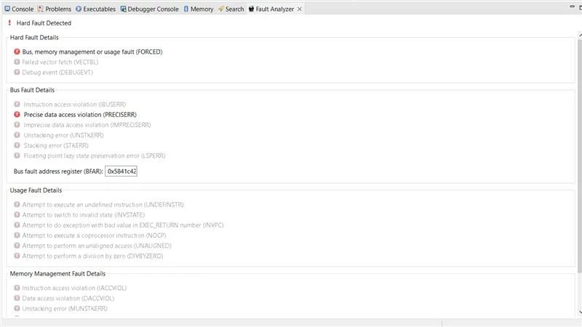The height and width of the screenshot is (327, 582).
Task: Click the Executables tab icon
Action: coord(79,9)
